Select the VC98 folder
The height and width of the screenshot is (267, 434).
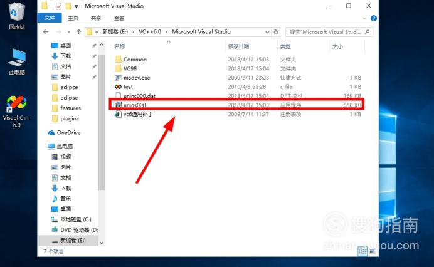click(x=130, y=68)
